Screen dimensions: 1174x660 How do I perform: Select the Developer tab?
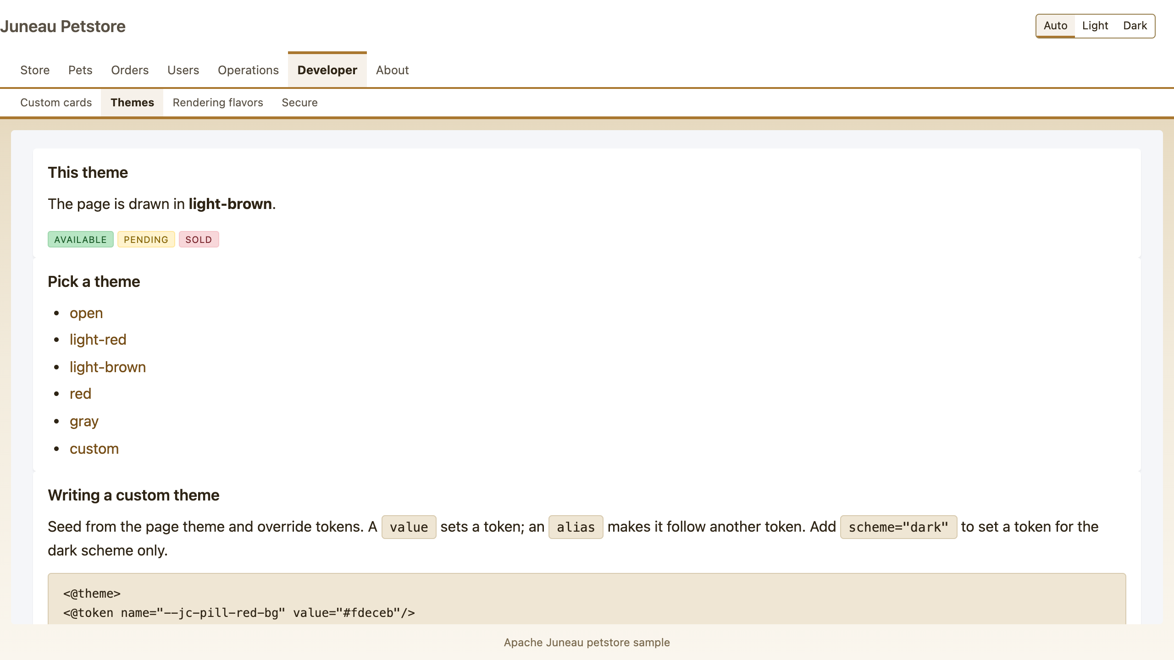(x=327, y=70)
